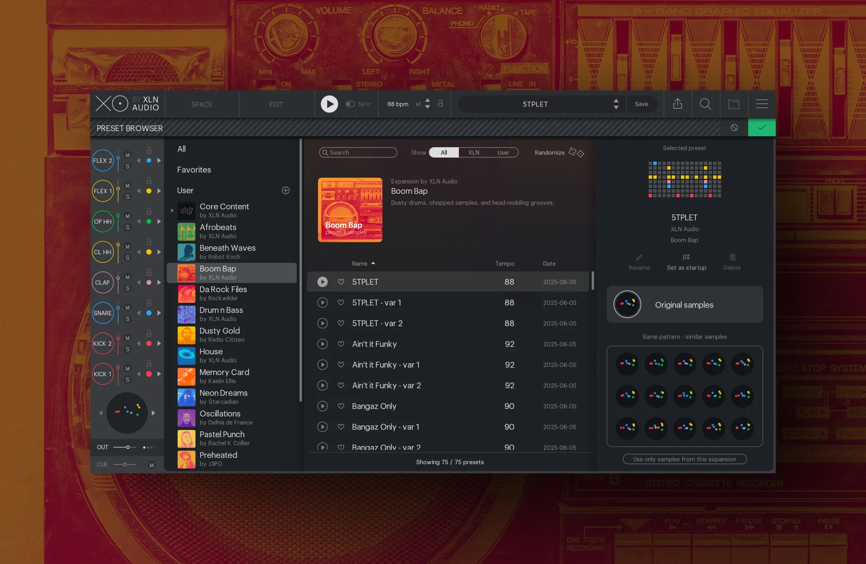
Task: Previous sample arrow for SNARE channel
Action: 139,313
